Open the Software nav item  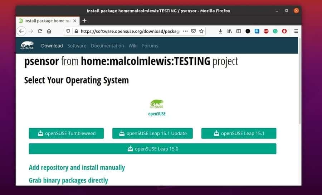click(77, 46)
